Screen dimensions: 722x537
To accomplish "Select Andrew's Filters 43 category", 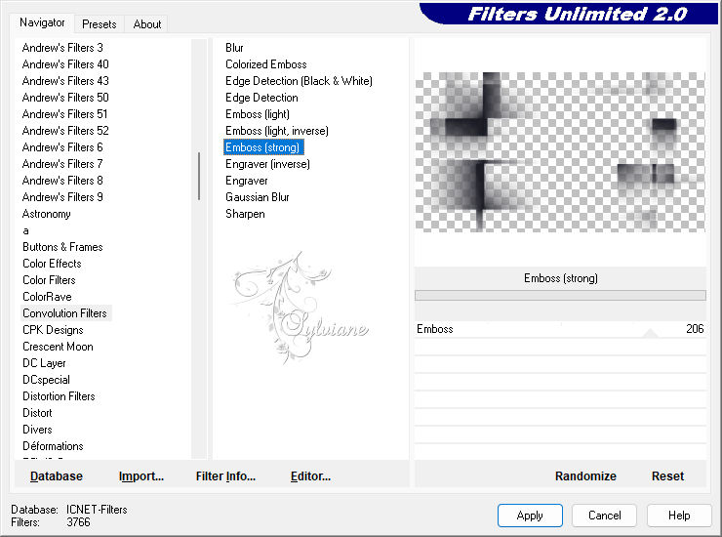I will [x=65, y=81].
